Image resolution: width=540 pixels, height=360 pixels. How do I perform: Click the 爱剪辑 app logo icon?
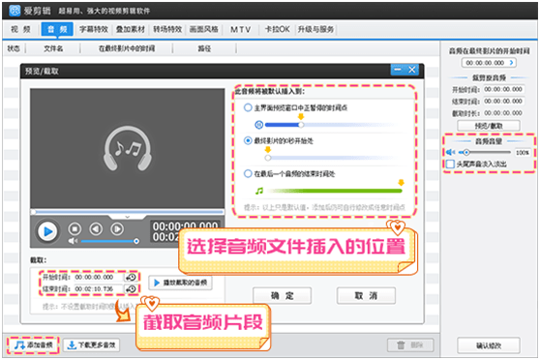point(15,11)
